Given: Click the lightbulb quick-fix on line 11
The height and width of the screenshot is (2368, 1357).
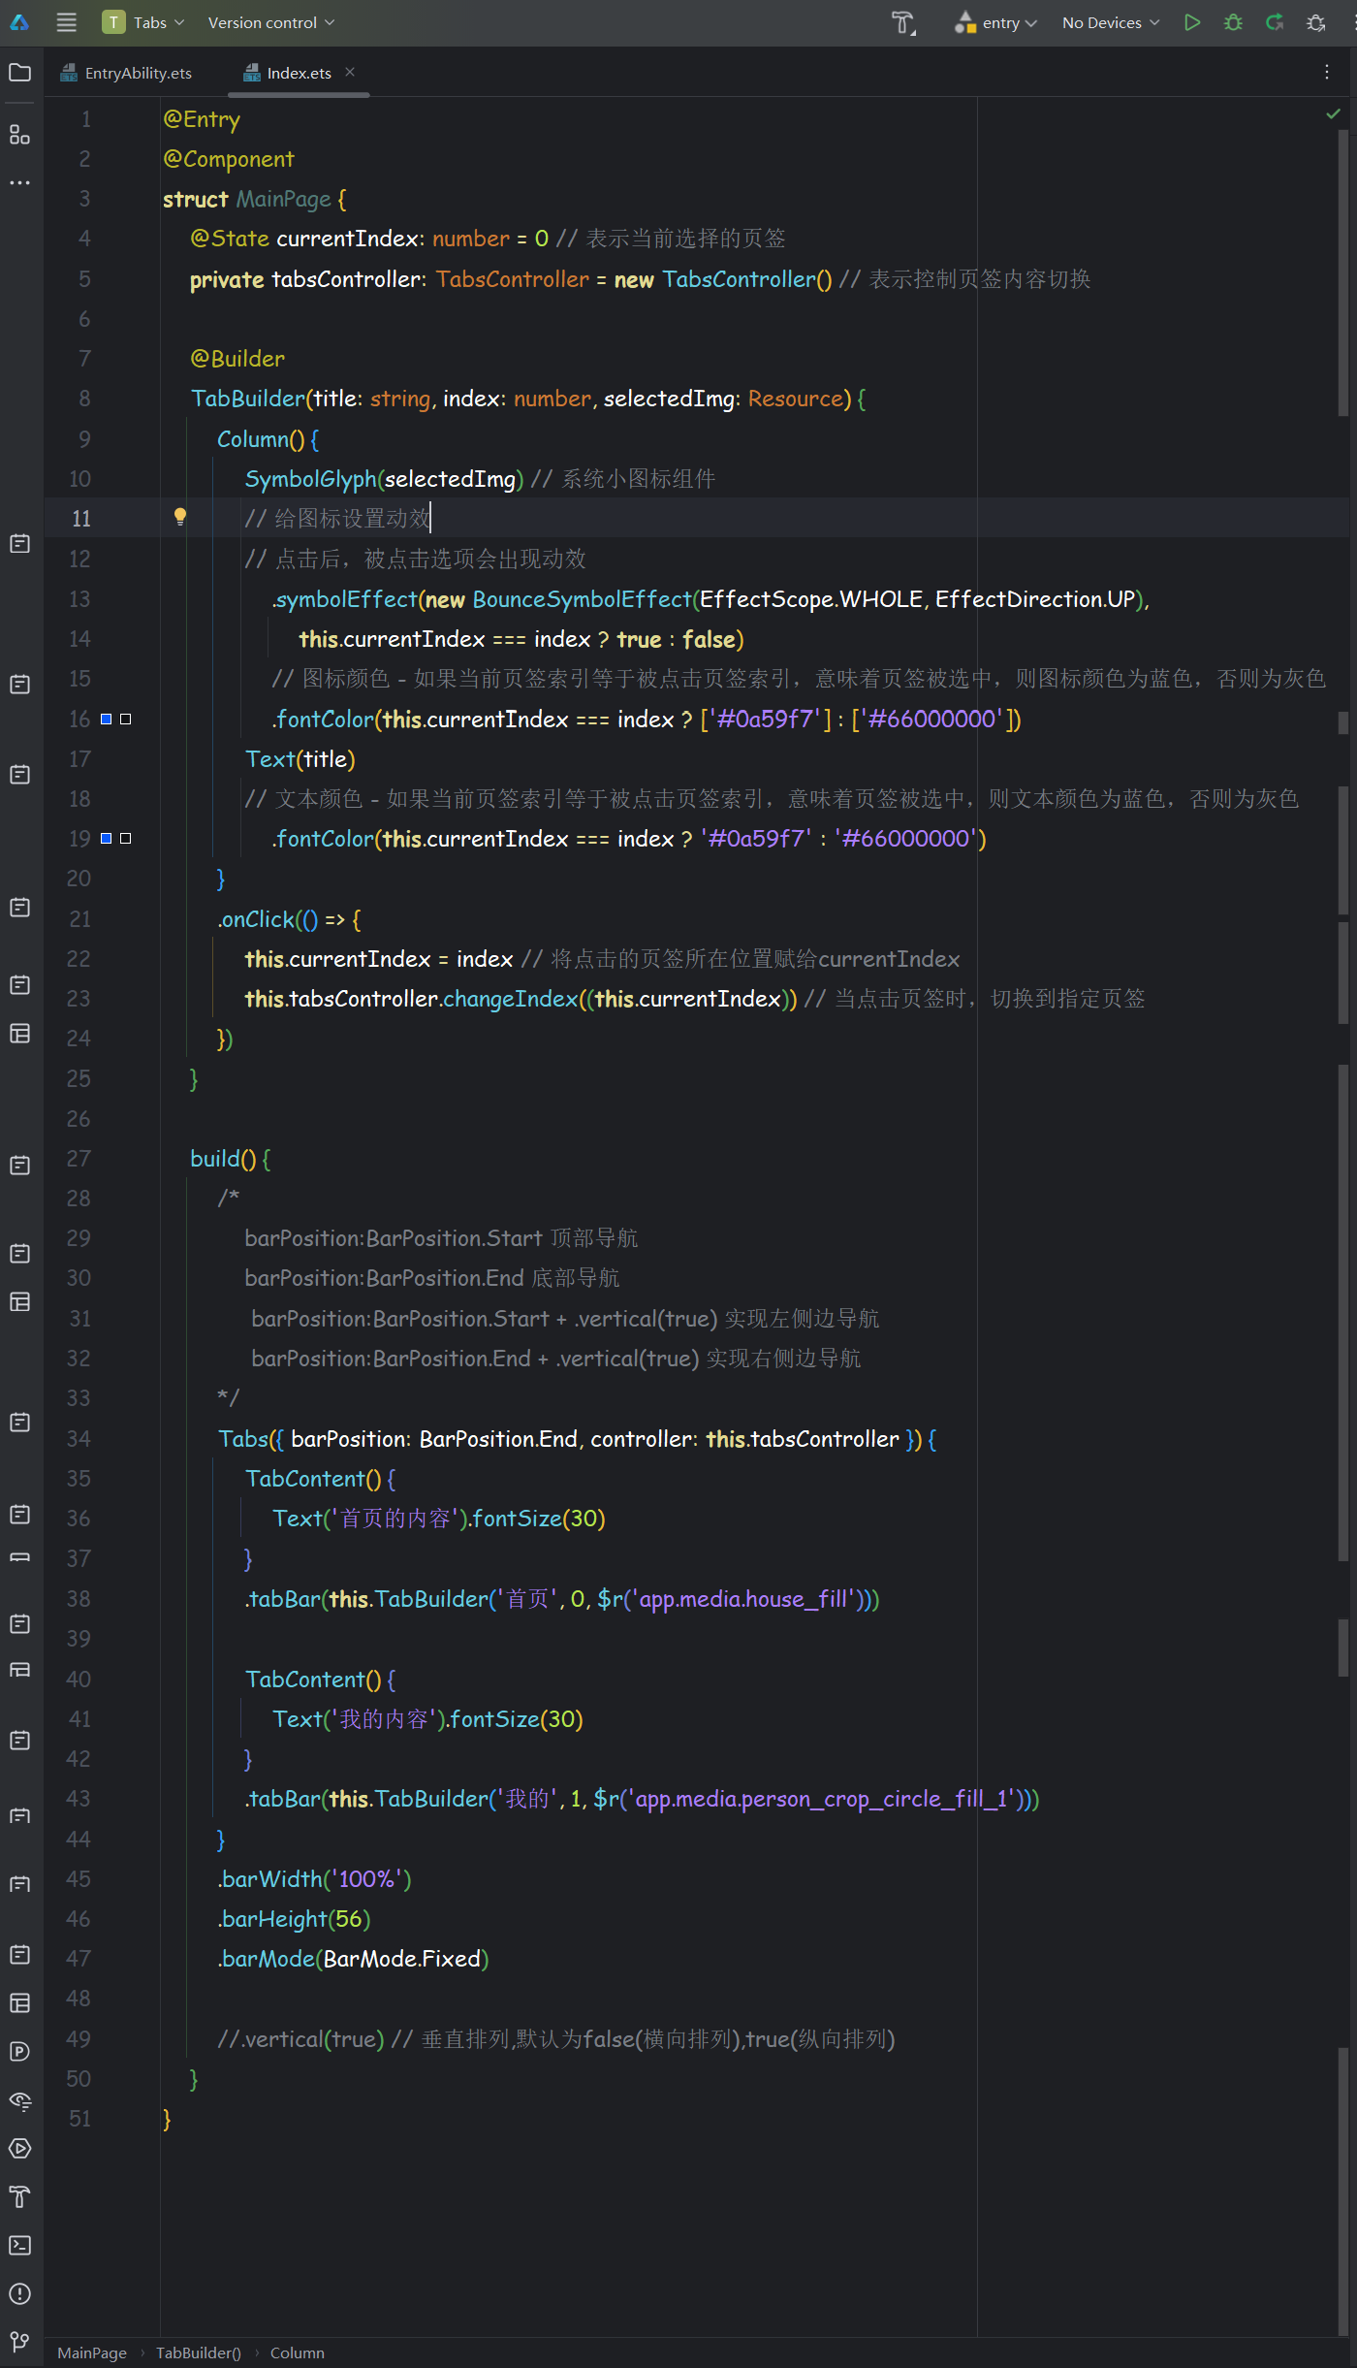Looking at the screenshot, I should (x=179, y=517).
